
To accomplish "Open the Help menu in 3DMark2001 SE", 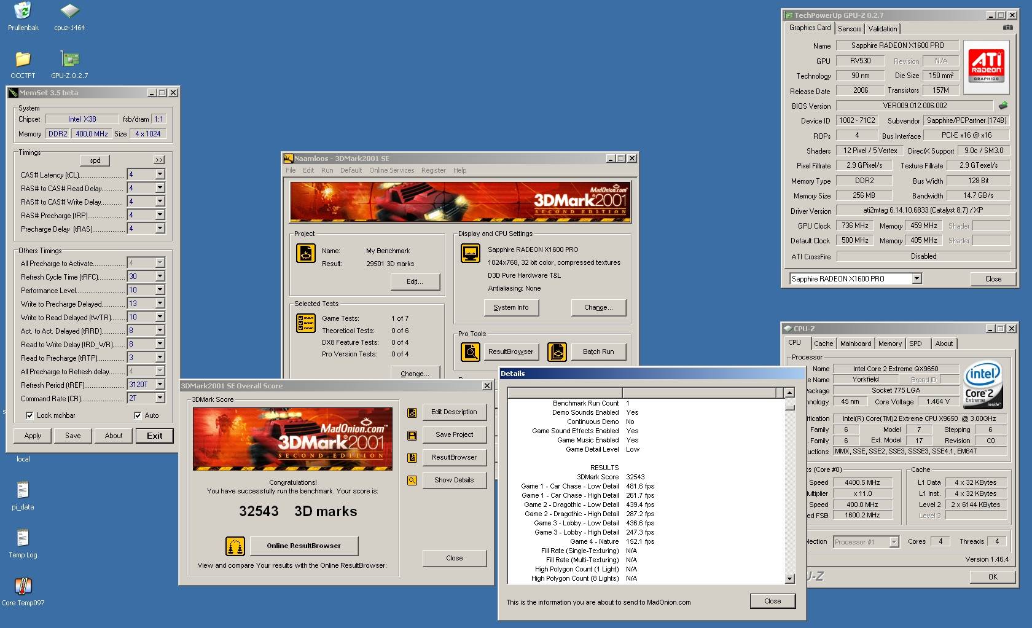I will click(x=459, y=170).
